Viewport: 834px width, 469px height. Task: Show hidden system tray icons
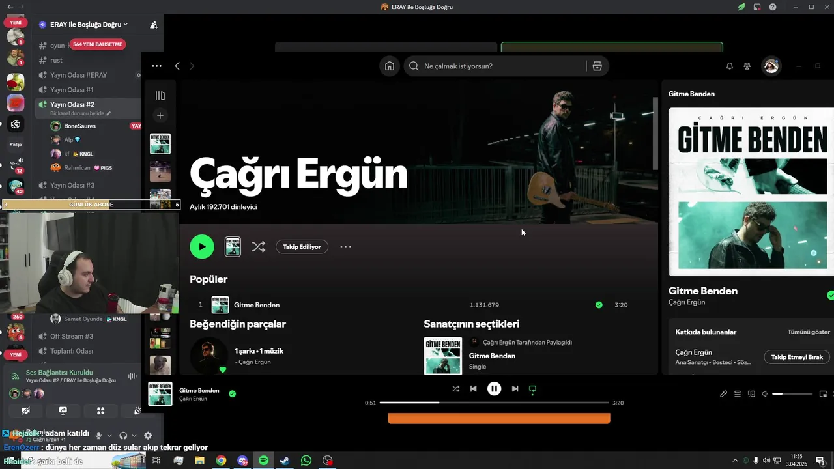736,461
